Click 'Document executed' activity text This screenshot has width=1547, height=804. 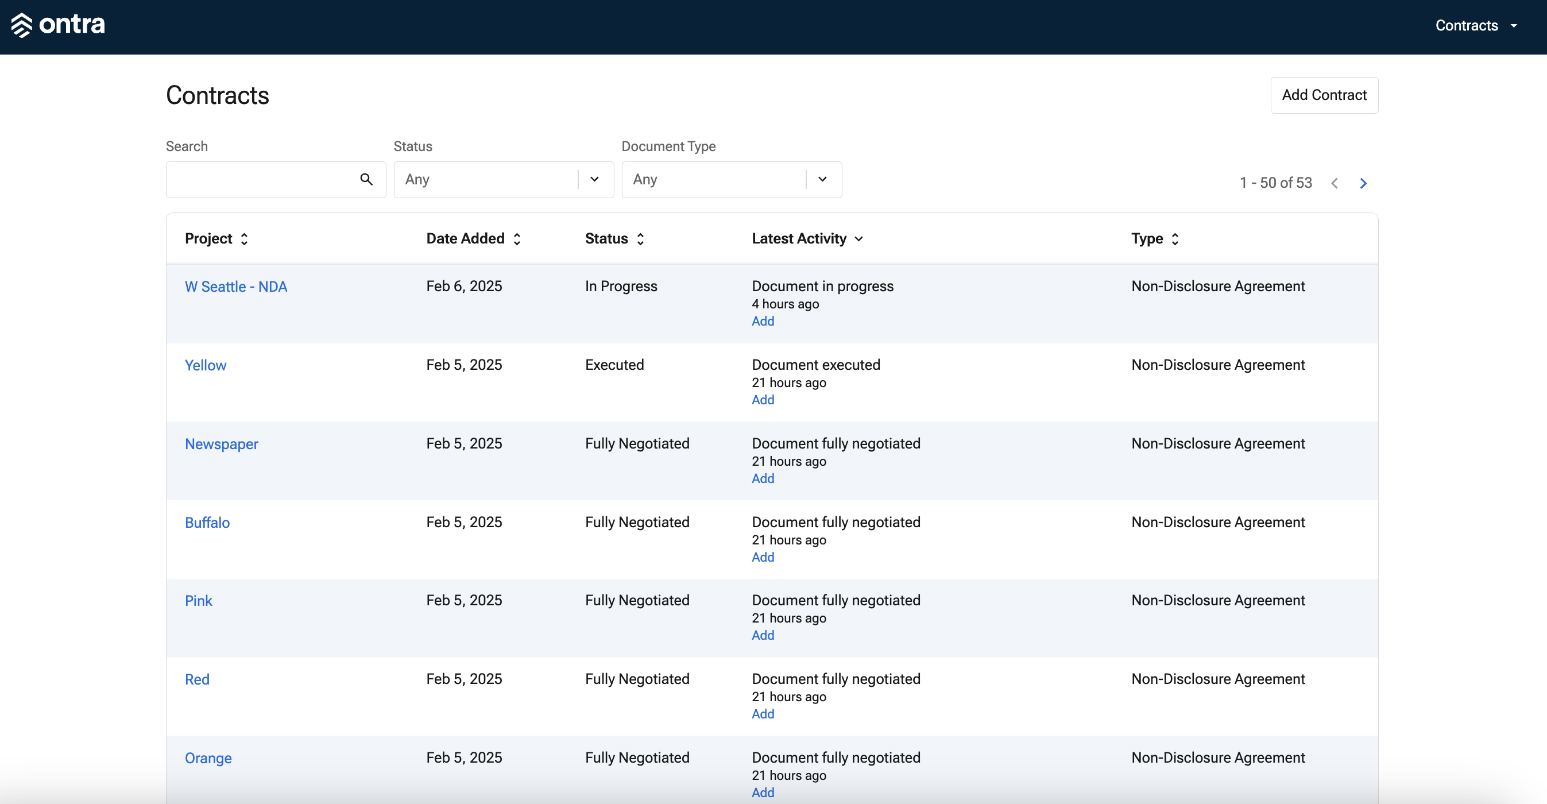(816, 365)
